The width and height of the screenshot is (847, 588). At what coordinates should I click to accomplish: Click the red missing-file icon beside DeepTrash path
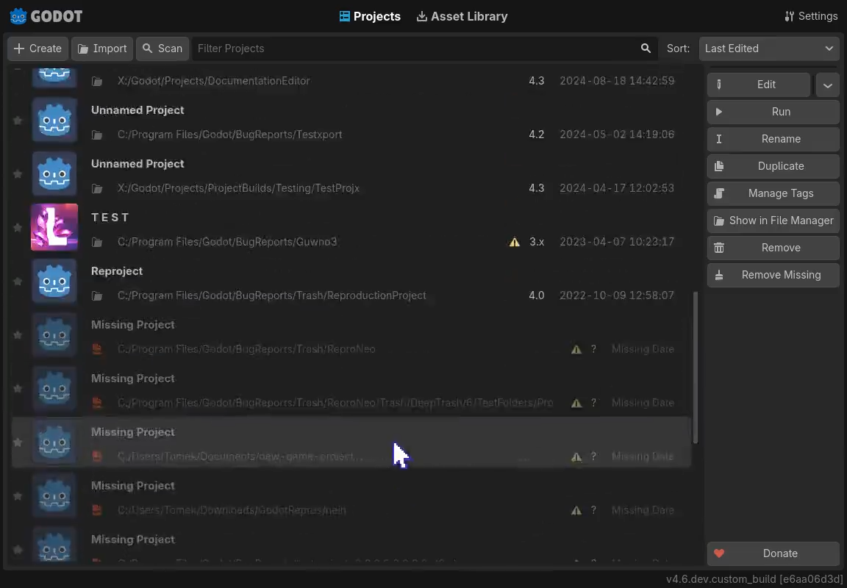point(97,403)
